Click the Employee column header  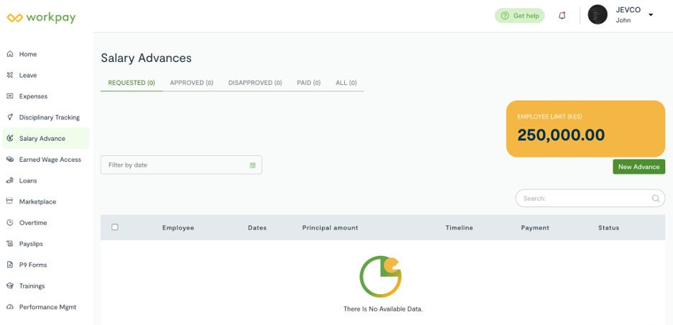(178, 227)
